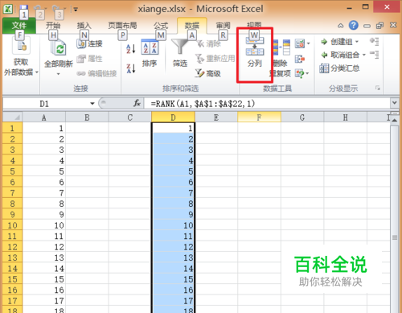
Task: Click the vertical scrollbar thumb
Action: (394, 237)
